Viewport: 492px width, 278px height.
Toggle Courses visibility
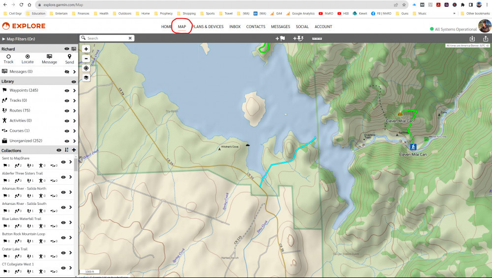(66, 131)
